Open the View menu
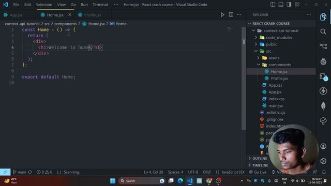Viewport: 331px width, 186px height. (x=61, y=5)
